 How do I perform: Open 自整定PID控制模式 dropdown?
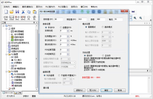point(68,67)
